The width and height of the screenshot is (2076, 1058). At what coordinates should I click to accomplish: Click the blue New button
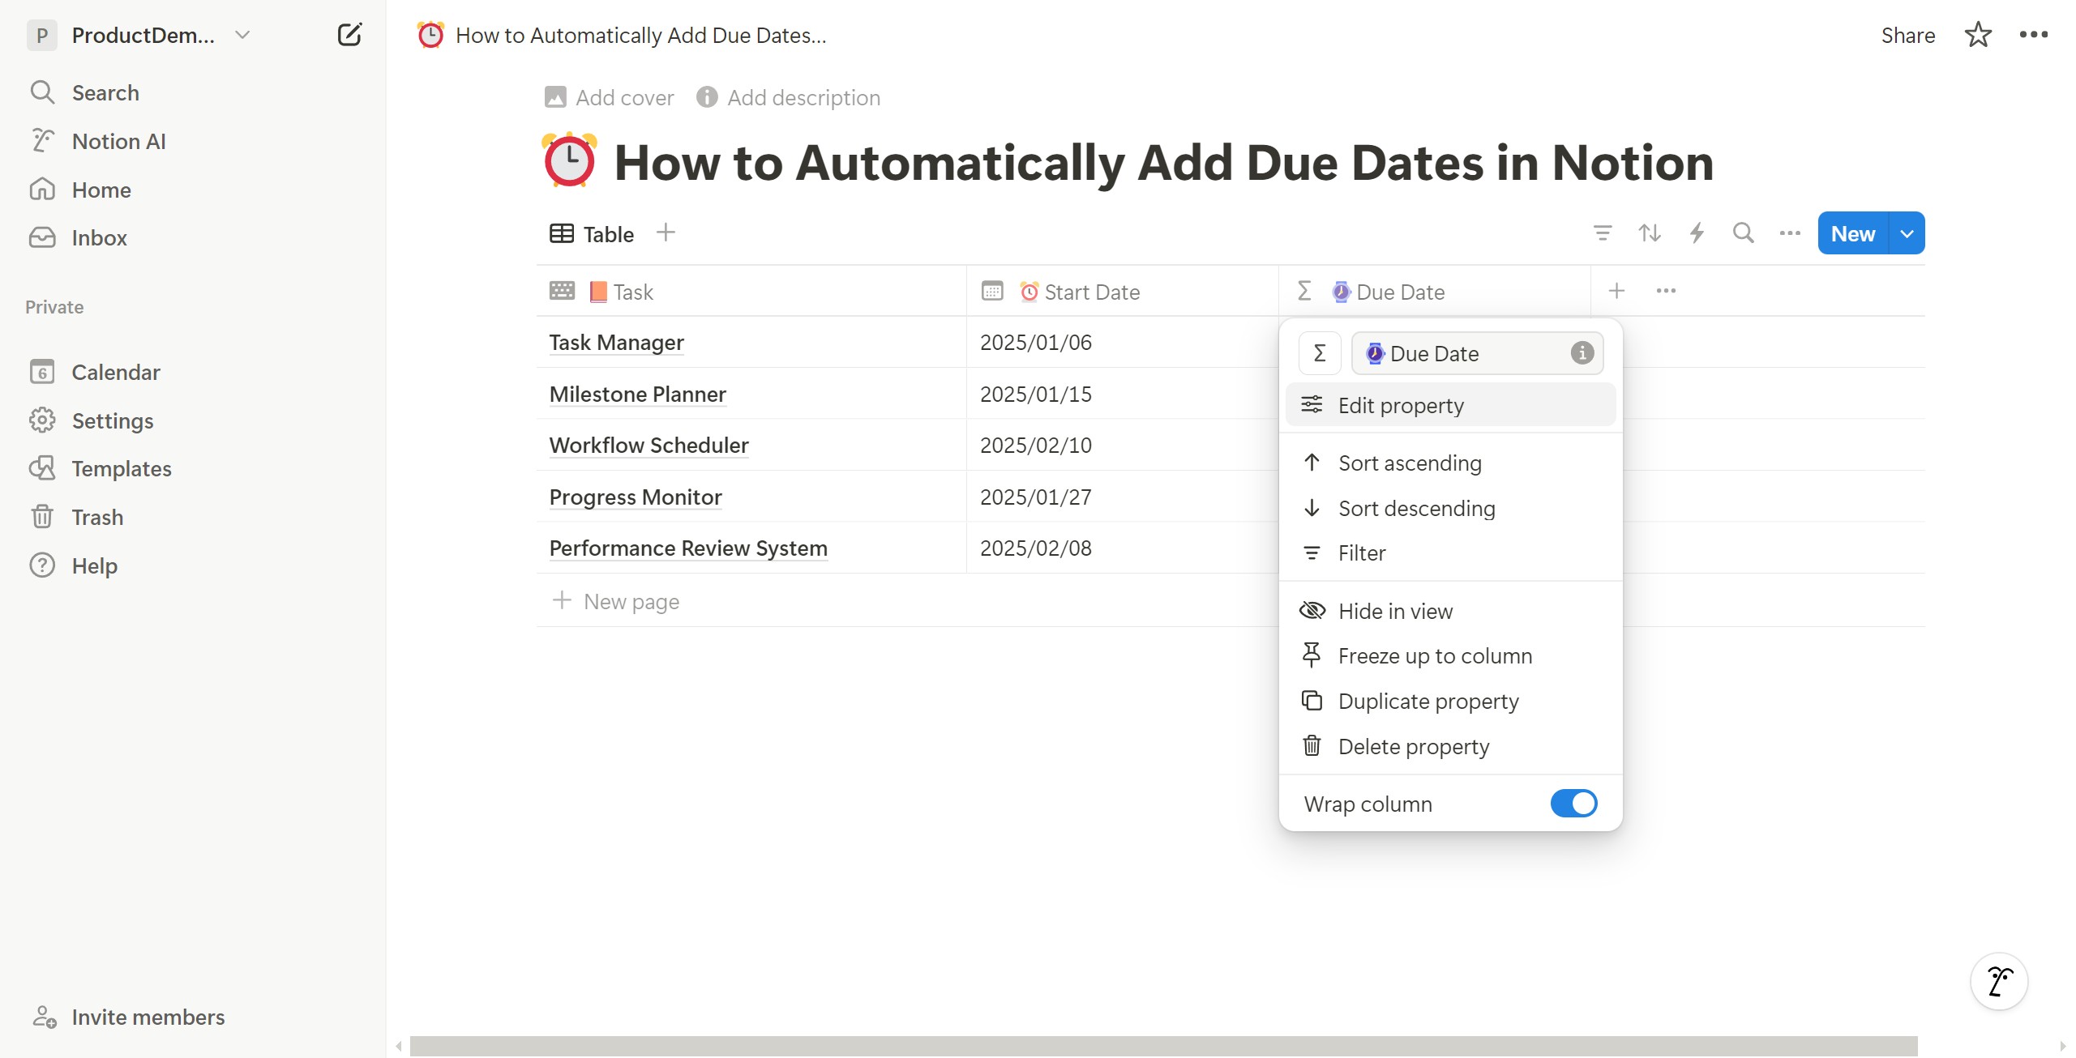tap(1853, 233)
